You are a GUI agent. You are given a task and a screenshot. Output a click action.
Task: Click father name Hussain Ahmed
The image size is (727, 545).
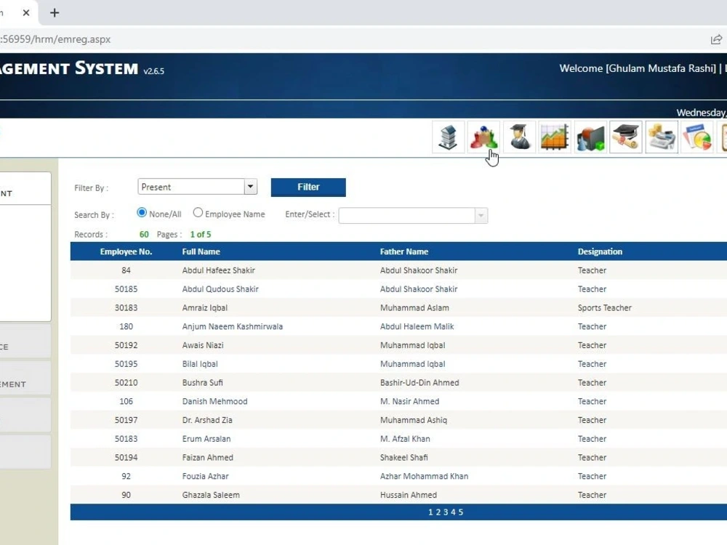[409, 495]
